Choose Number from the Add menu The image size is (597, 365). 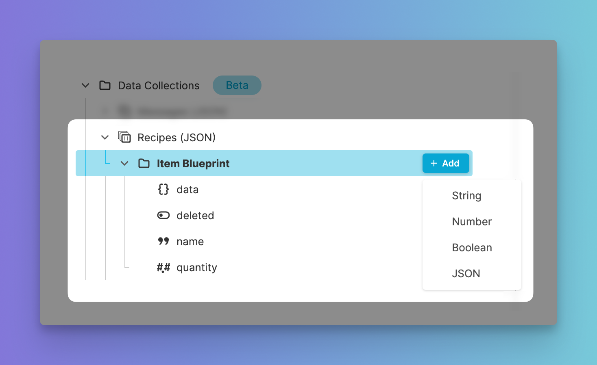point(472,222)
